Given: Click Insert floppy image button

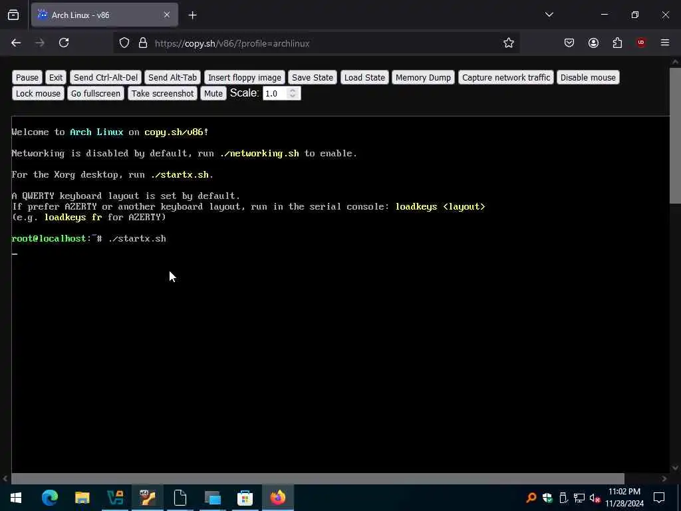Looking at the screenshot, I should pos(245,77).
